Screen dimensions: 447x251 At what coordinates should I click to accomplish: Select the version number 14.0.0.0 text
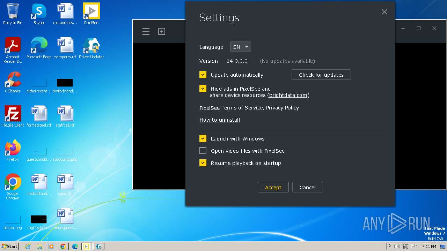pos(237,61)
